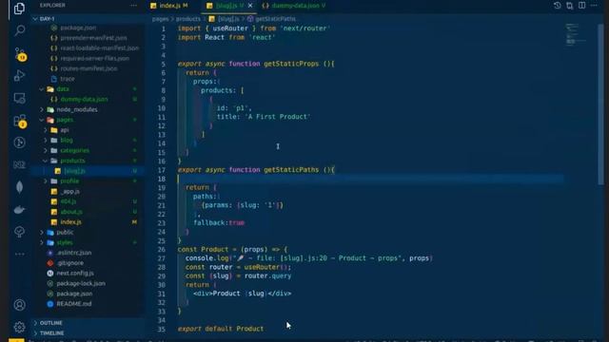
Task: Place cursor on 'fallback:true' code line
Action: tap(219, 223)
